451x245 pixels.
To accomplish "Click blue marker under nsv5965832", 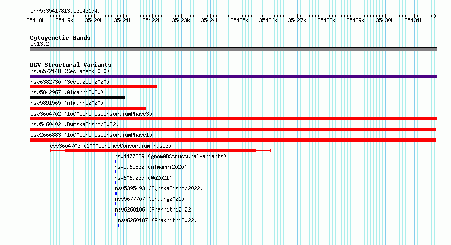I will pyautogui.click(x=115, y=172).
